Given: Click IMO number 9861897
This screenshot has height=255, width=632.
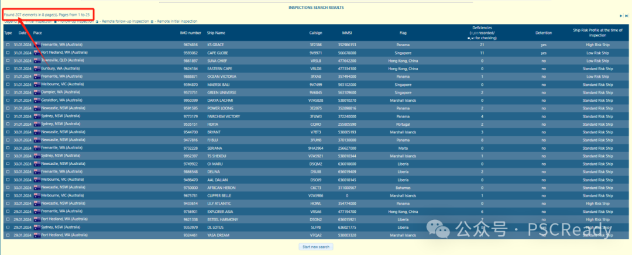Looking at the screenshot, I should coord(191,61).
